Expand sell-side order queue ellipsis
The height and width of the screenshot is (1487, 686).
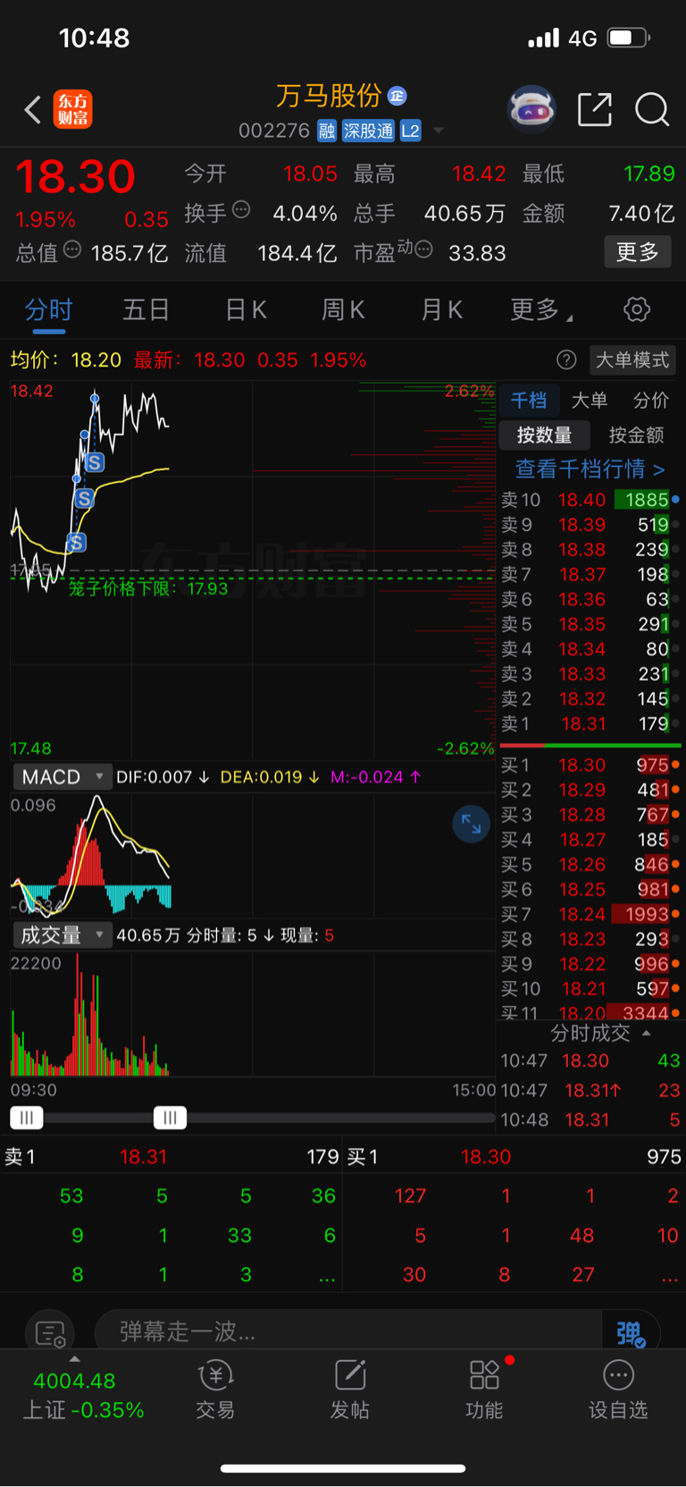pyautogui.click(x=327, y=1276)
